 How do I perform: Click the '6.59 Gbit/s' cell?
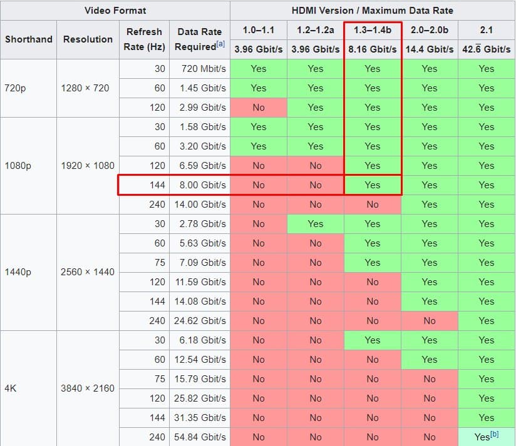[x=200, y=166]
